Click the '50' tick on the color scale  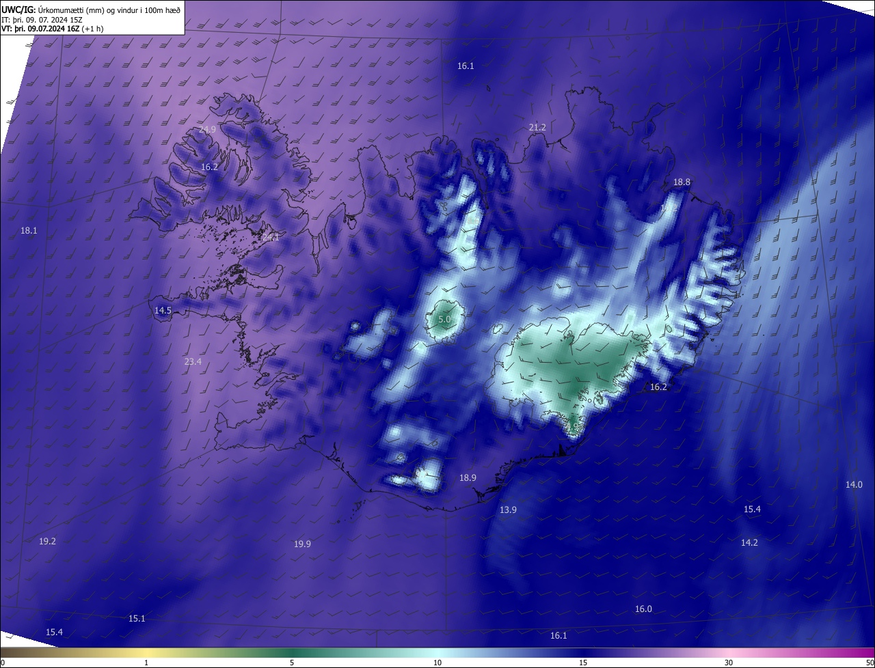[x=870, y=663]
